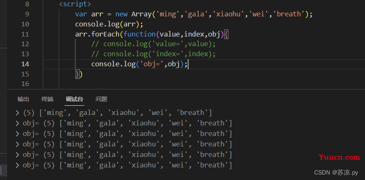Click line number 9 in the gutter

tap(27, 14)
